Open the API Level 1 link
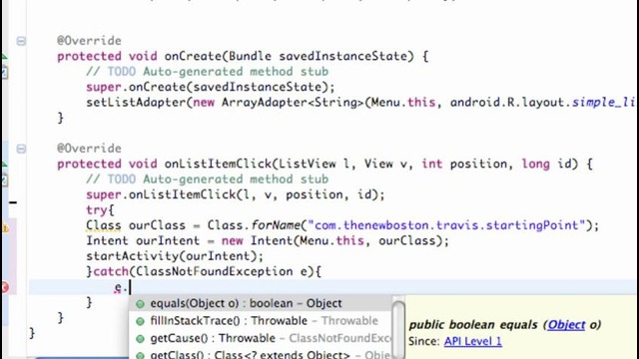 pos(472,341)
